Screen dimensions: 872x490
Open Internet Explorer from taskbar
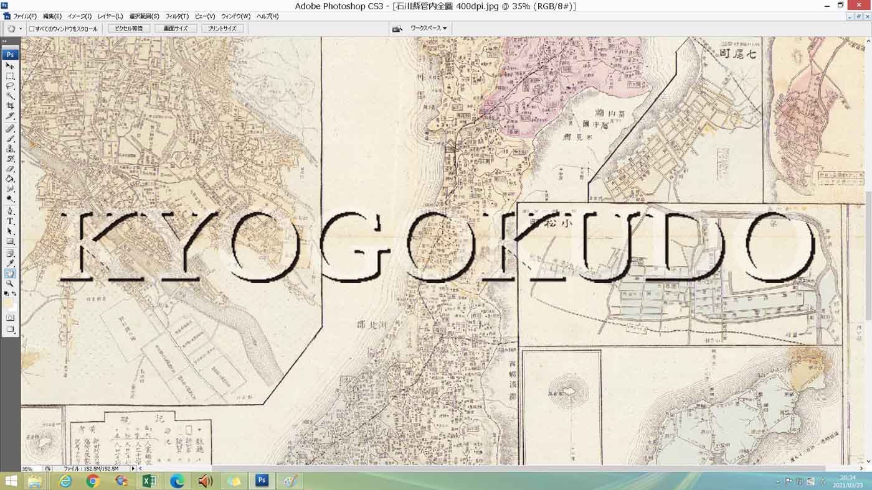(x=65, y=481)
